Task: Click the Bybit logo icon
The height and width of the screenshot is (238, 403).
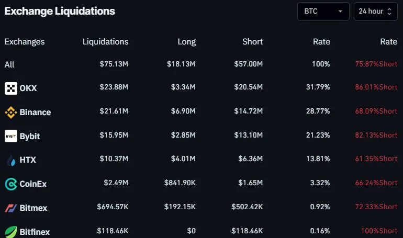Action: [x=11, y=136]
